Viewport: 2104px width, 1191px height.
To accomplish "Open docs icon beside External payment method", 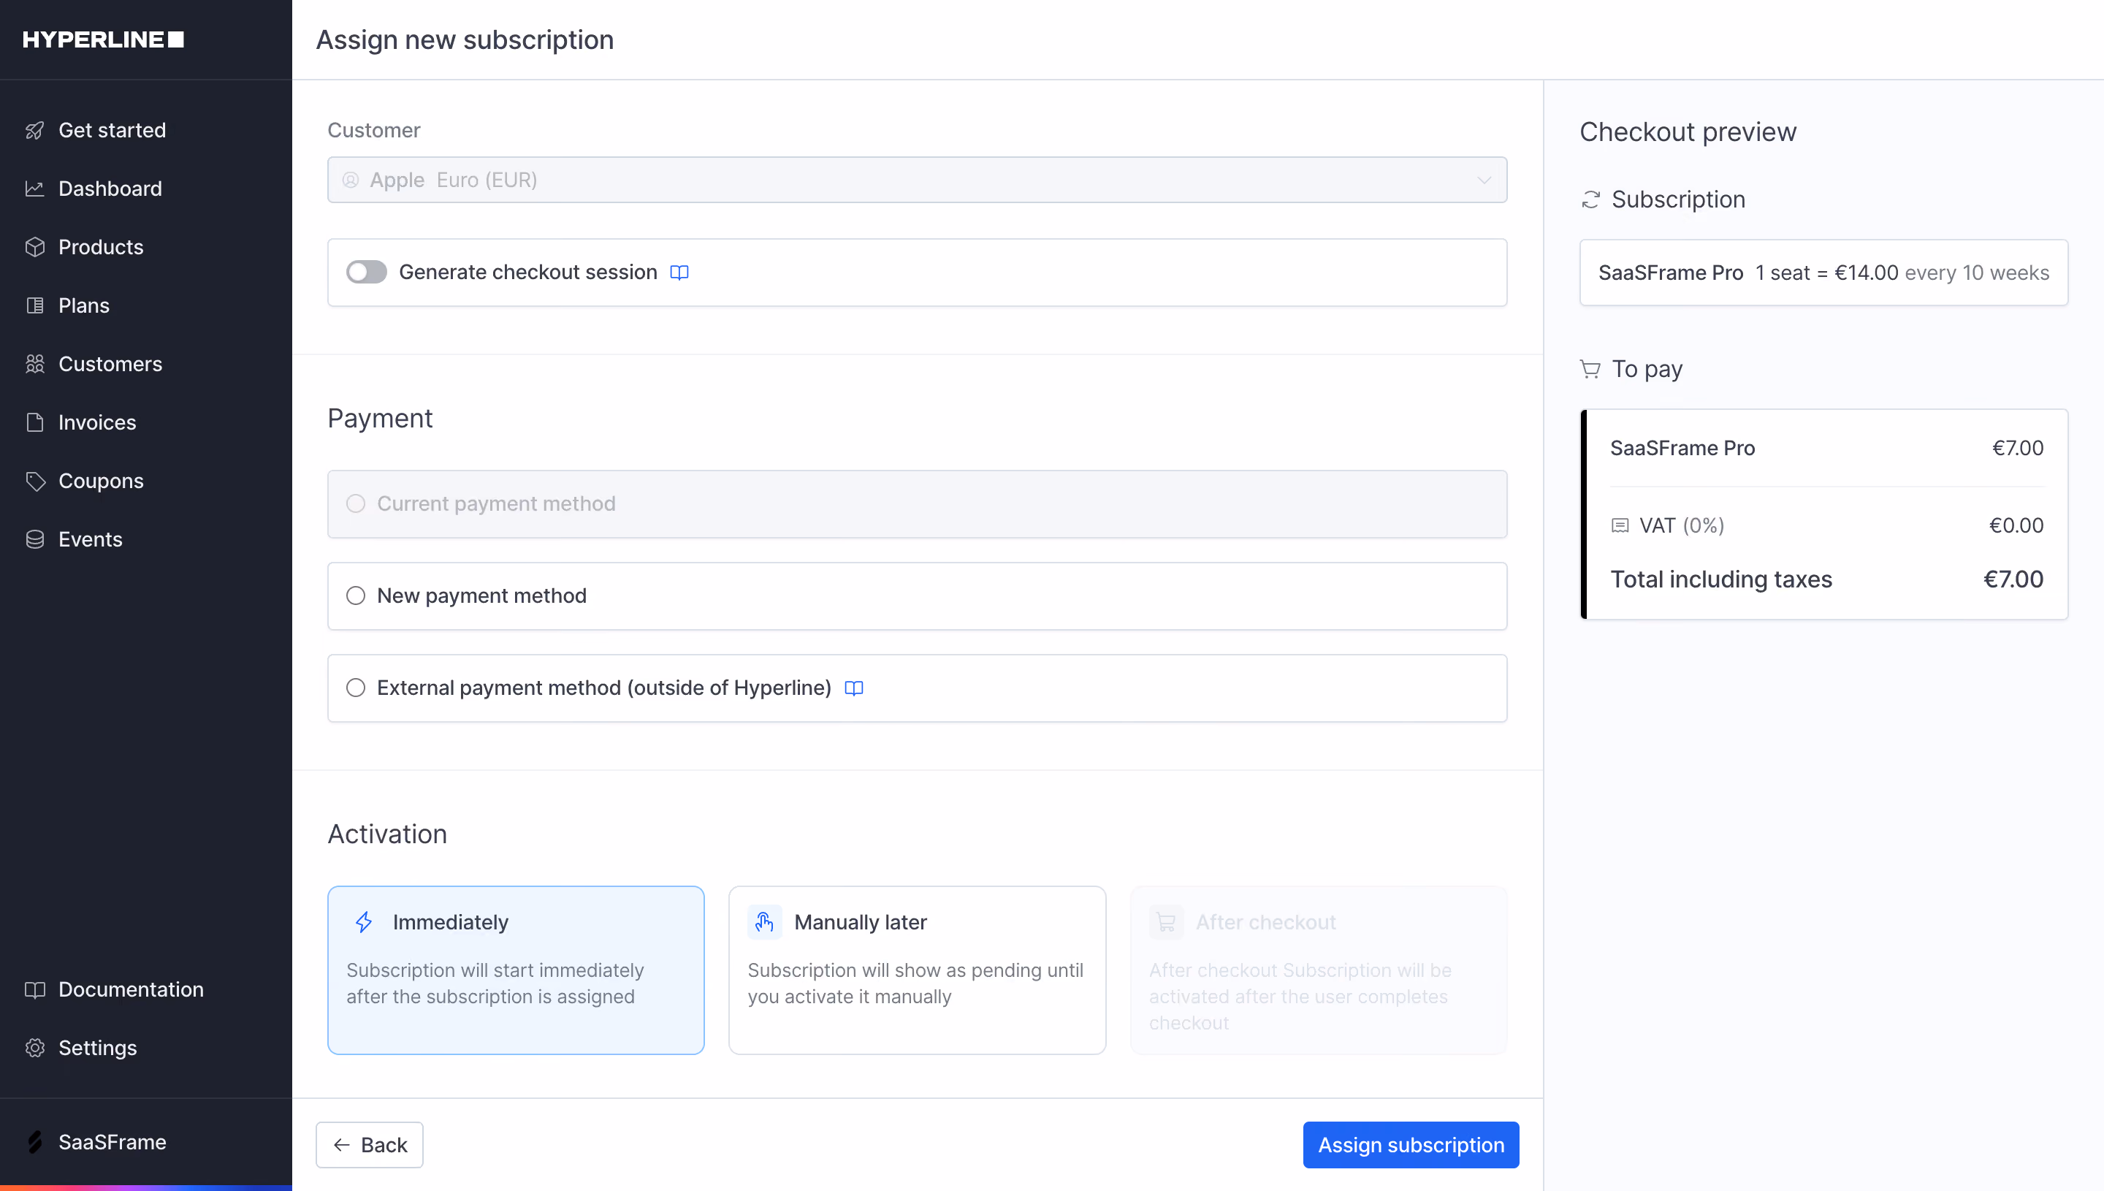I will pyautogui.click(x=854, y=689).
